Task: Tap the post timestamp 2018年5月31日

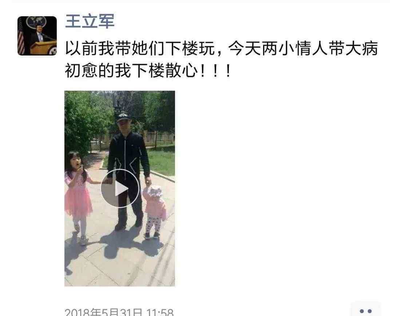Action: 103,312
